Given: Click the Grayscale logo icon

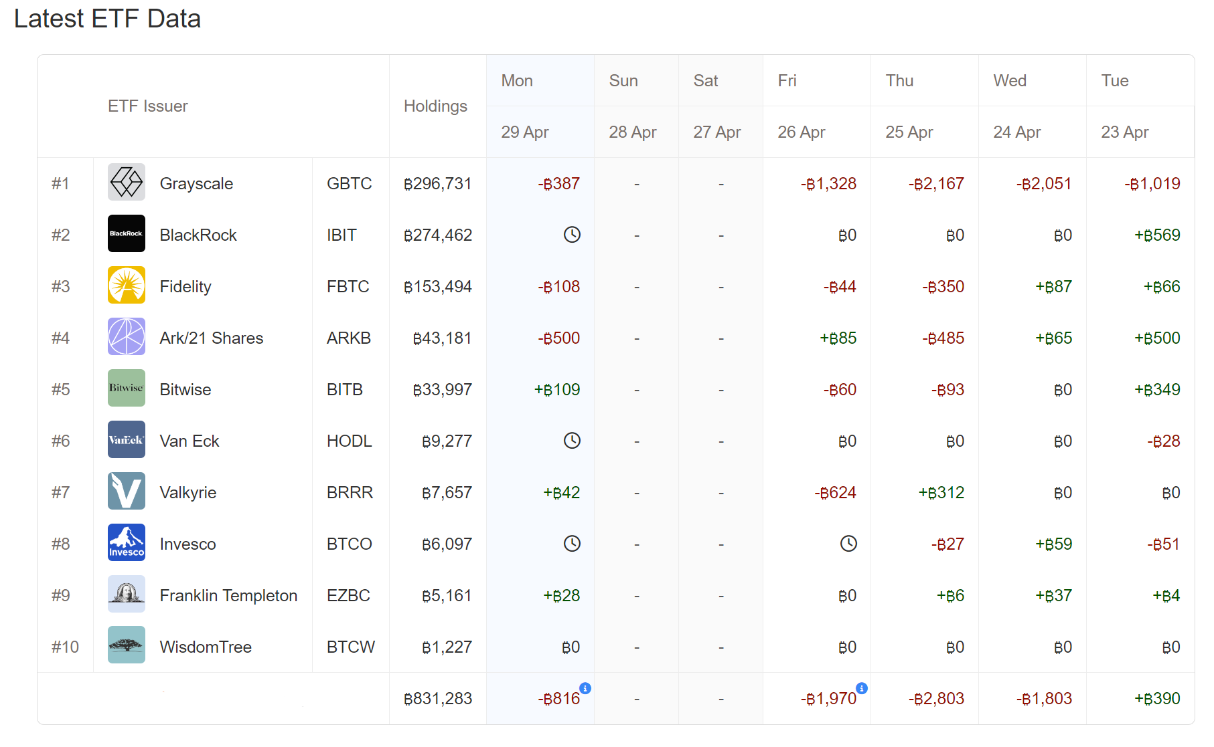Looking at the screenshot, I should pos(126,183).
